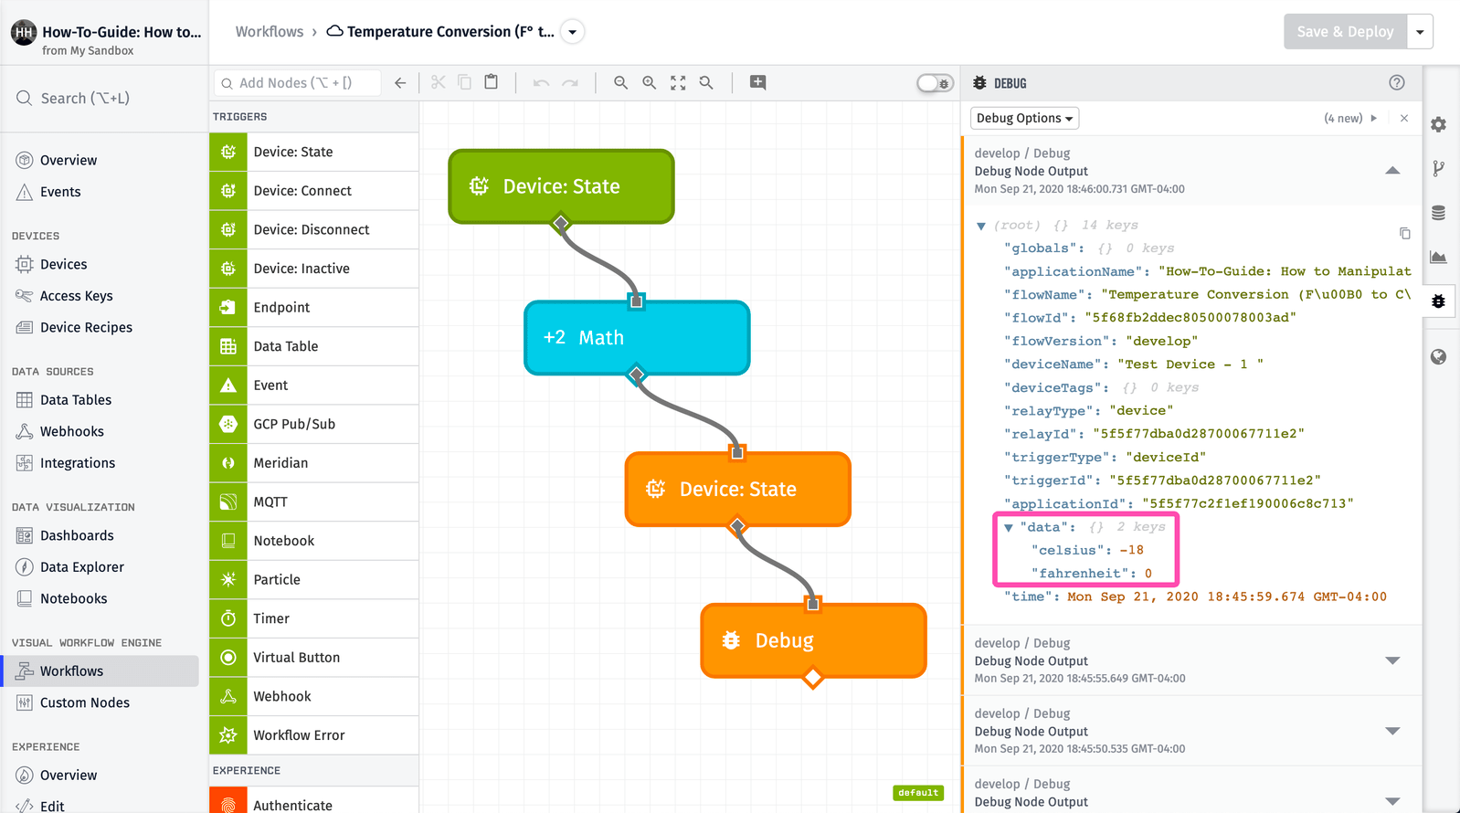
Task: Open the Debug Options dropdown
Action: [1024, 118]
